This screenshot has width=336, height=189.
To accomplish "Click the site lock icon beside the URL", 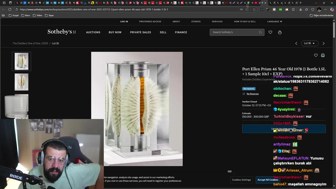I will click(17, 9).
